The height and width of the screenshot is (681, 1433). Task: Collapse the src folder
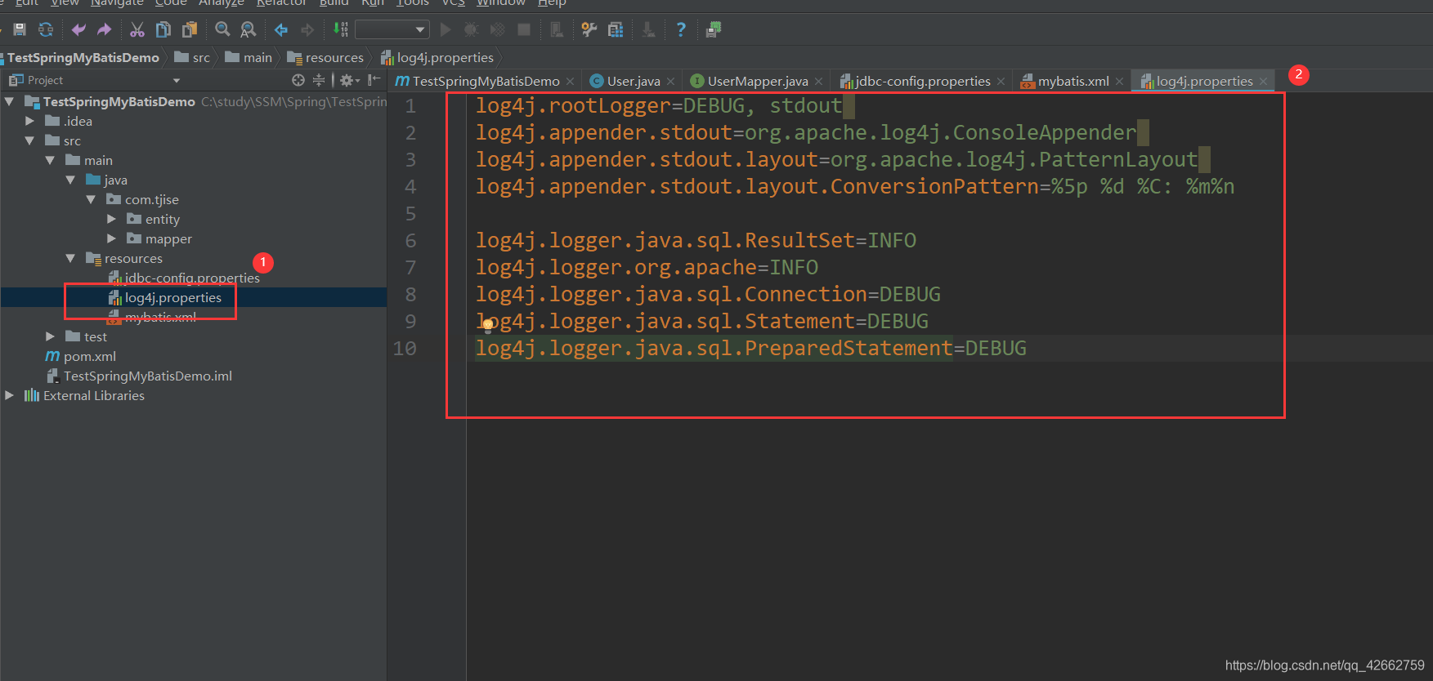coord(30,140)
